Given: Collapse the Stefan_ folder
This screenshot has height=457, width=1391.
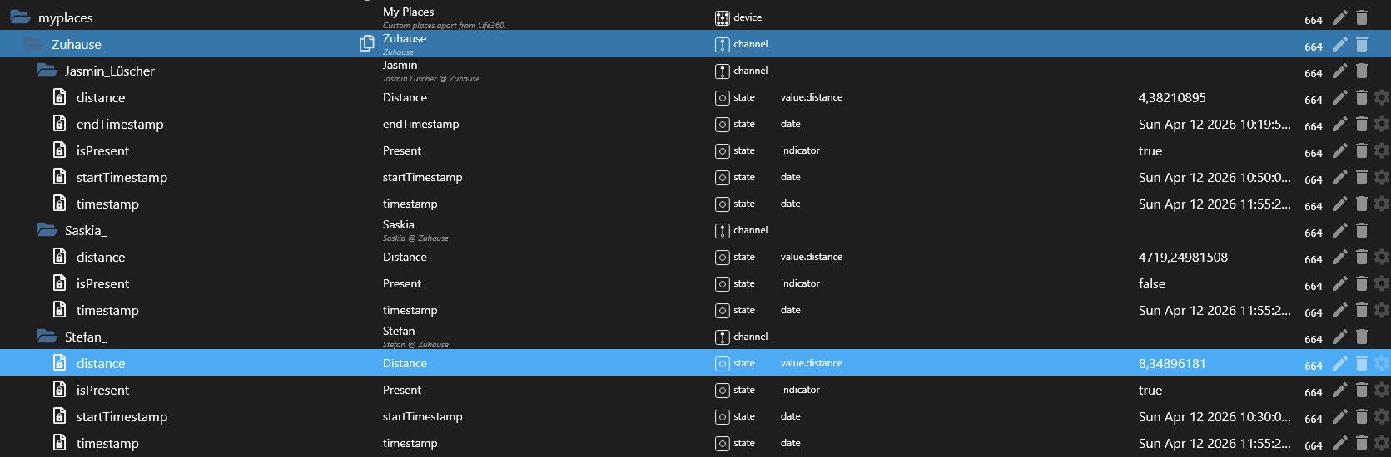Looking at the screenshot, I should [47, 337].
